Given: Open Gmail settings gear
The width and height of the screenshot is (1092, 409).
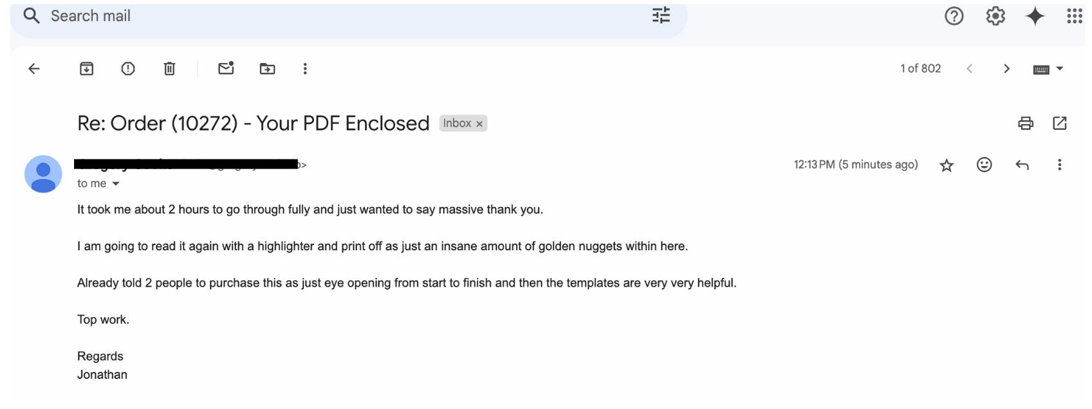Looking at the screenshot, I should click(x=995, y=16).
